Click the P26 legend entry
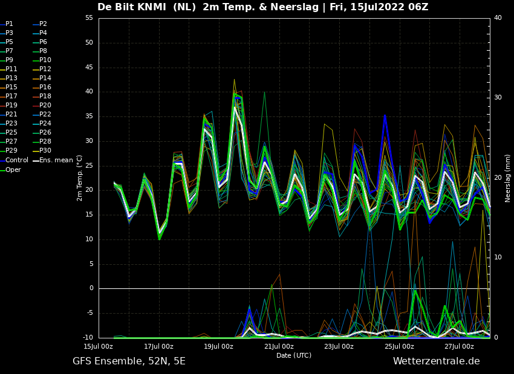The width and height of the screenshot is (514, 374). [42, 132]
